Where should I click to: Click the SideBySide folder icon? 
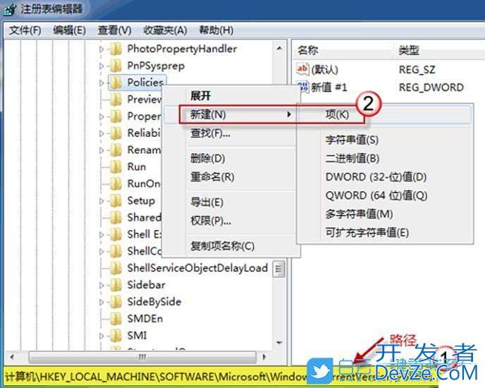116,302
